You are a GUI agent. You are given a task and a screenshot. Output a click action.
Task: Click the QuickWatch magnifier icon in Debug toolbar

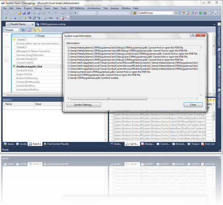tap(45, 18)
